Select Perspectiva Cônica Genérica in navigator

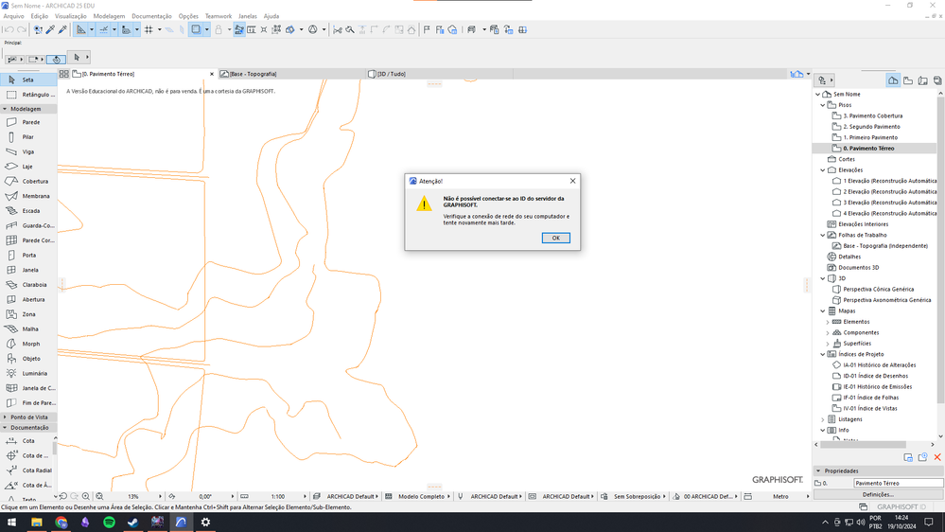(x=878, y=289)
